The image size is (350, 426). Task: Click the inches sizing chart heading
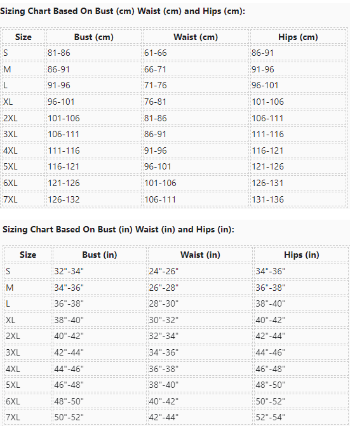click(118, 229)
